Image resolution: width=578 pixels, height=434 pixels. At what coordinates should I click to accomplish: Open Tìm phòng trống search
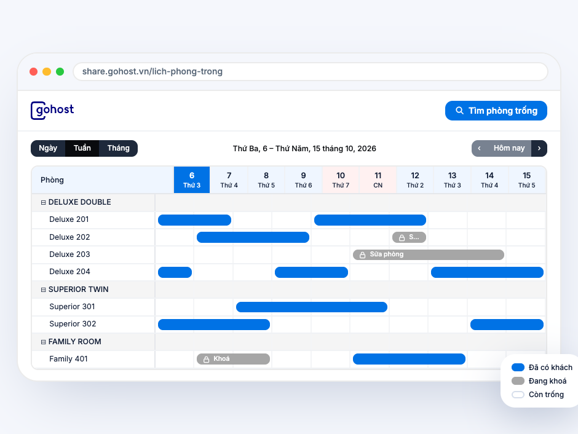[x=496, y=111]
